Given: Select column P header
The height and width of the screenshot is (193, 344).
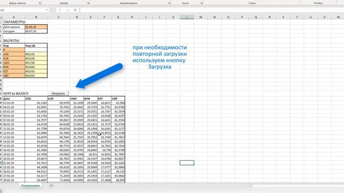Looking at the screenshot, I should coord(242,17).
